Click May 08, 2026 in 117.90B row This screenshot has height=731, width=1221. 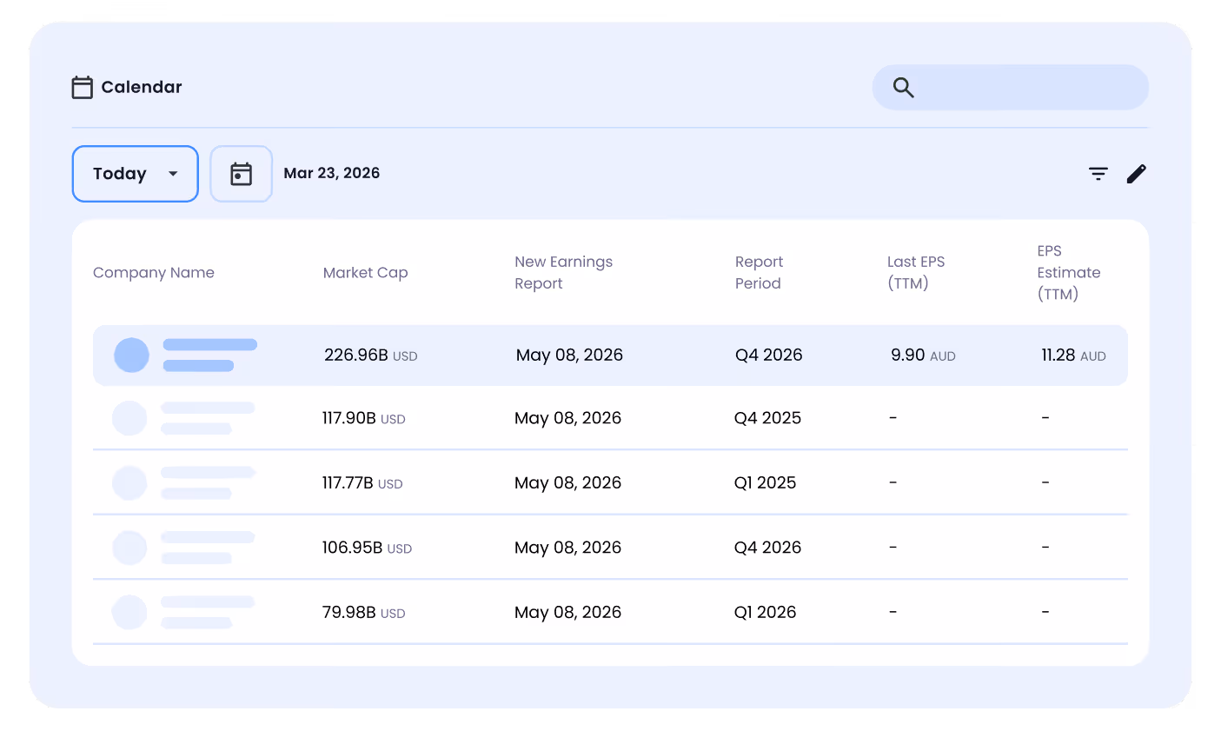[x=567, y=418]
